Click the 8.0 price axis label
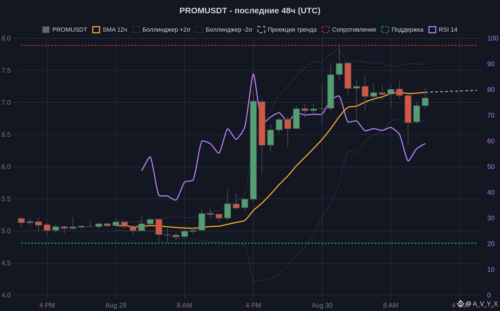This screenshot has width=500, height=311. coord(6,38)
